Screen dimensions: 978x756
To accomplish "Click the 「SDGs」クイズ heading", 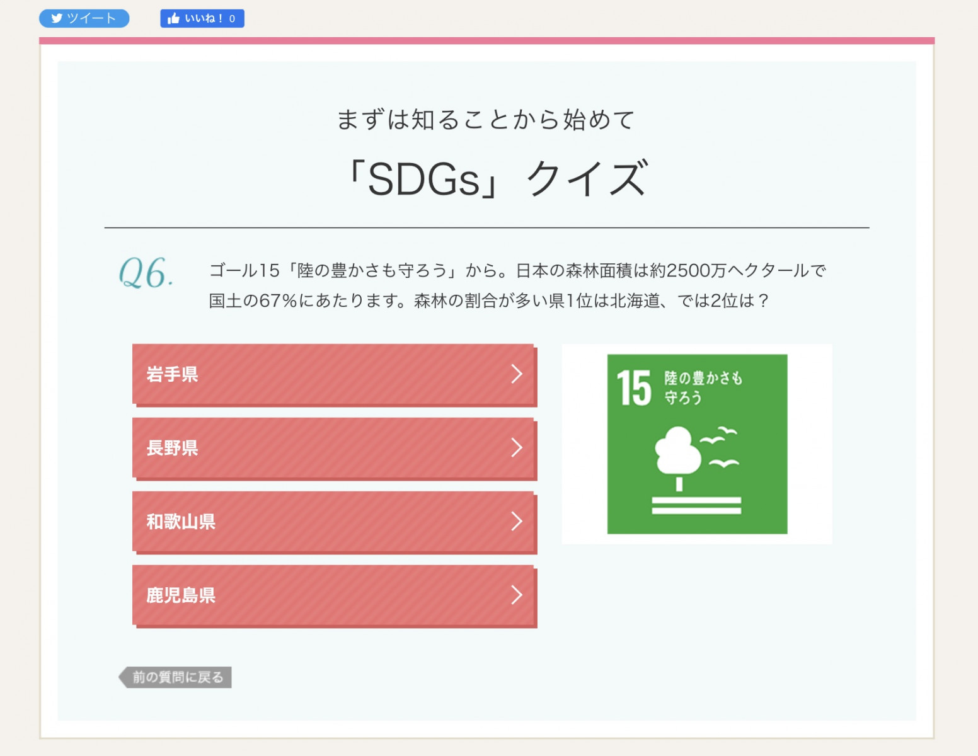I will [x=498, y=179].
